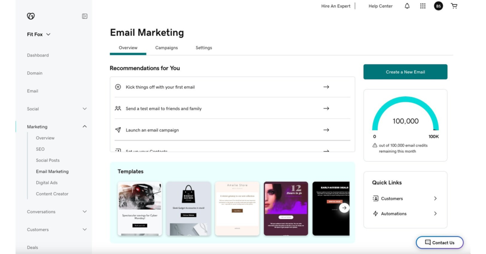486x254 pixels.
Task: Click arrow on Kick things off row
Action: tap(326, 87)
